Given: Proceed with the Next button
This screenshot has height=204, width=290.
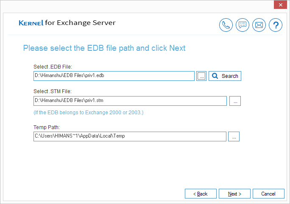Looking at the screenshot, I should point(234,194).
